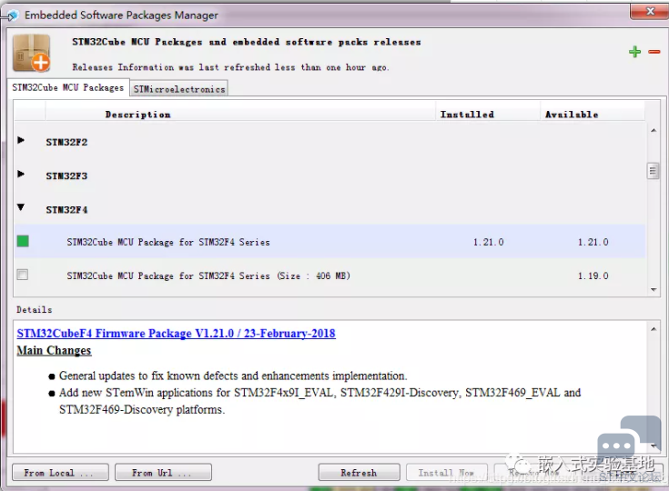Click the green plus expand-all icon
669x491 pixels.
(x=634, y=52)
